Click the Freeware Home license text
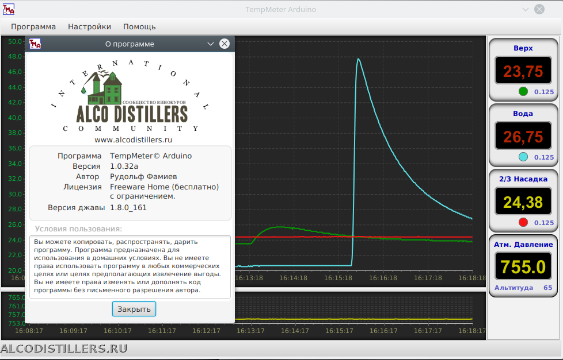The width and height of the screenshot is (563, 360). click(164, 191)
